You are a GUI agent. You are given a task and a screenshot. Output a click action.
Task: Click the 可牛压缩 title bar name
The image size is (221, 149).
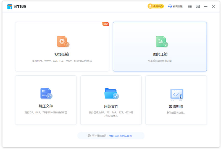click(20, 7)
